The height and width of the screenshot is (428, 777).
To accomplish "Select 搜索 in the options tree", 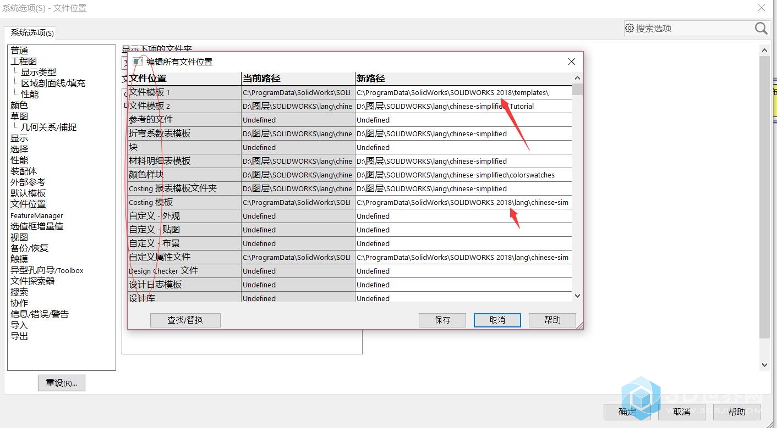I will [x=19, y=292].
